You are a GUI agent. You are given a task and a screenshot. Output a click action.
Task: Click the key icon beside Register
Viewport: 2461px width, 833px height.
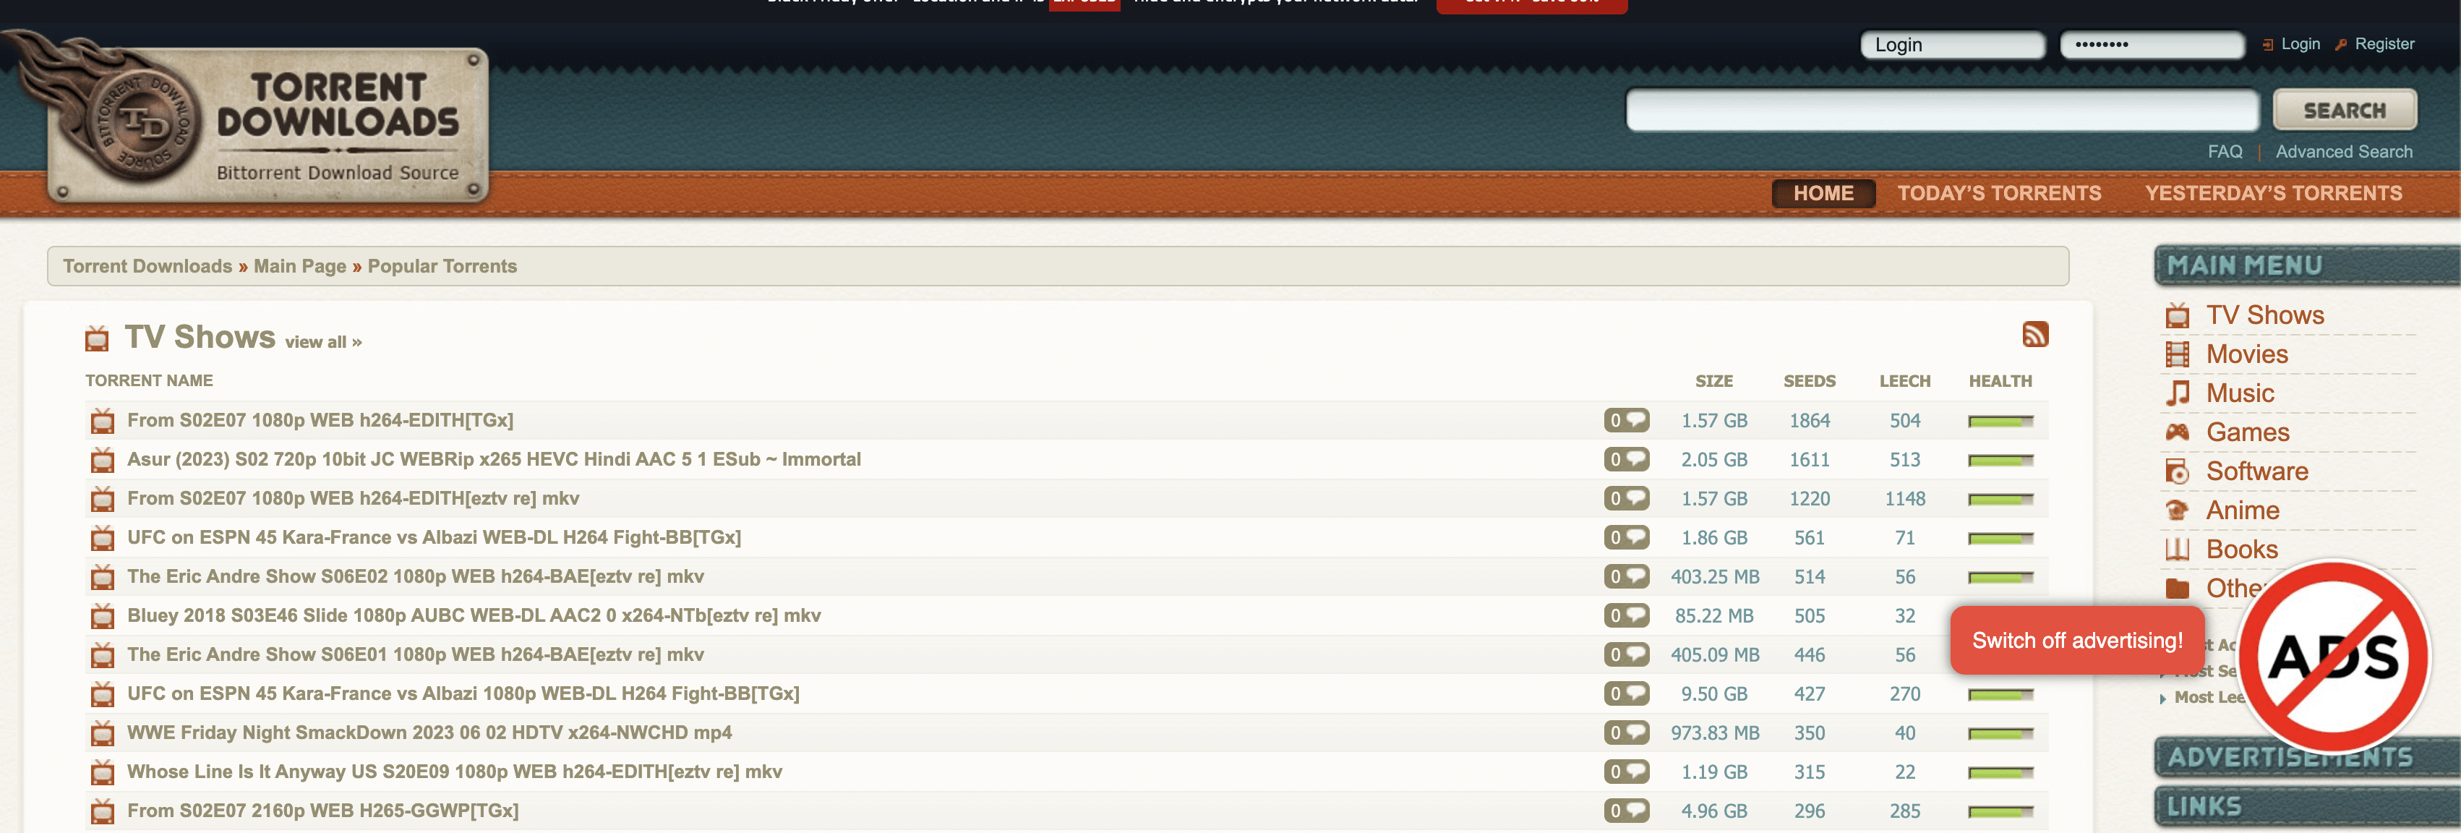tap(2341, 45)
